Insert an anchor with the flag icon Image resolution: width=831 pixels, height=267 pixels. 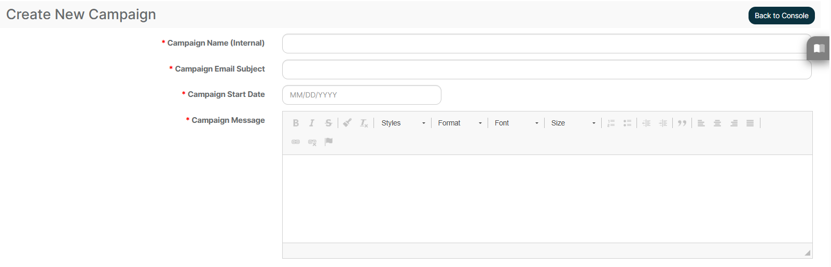click(329, 142)
